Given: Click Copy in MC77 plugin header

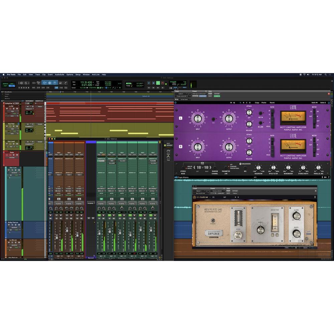Looking at the screenshot, I should point(257,103).
